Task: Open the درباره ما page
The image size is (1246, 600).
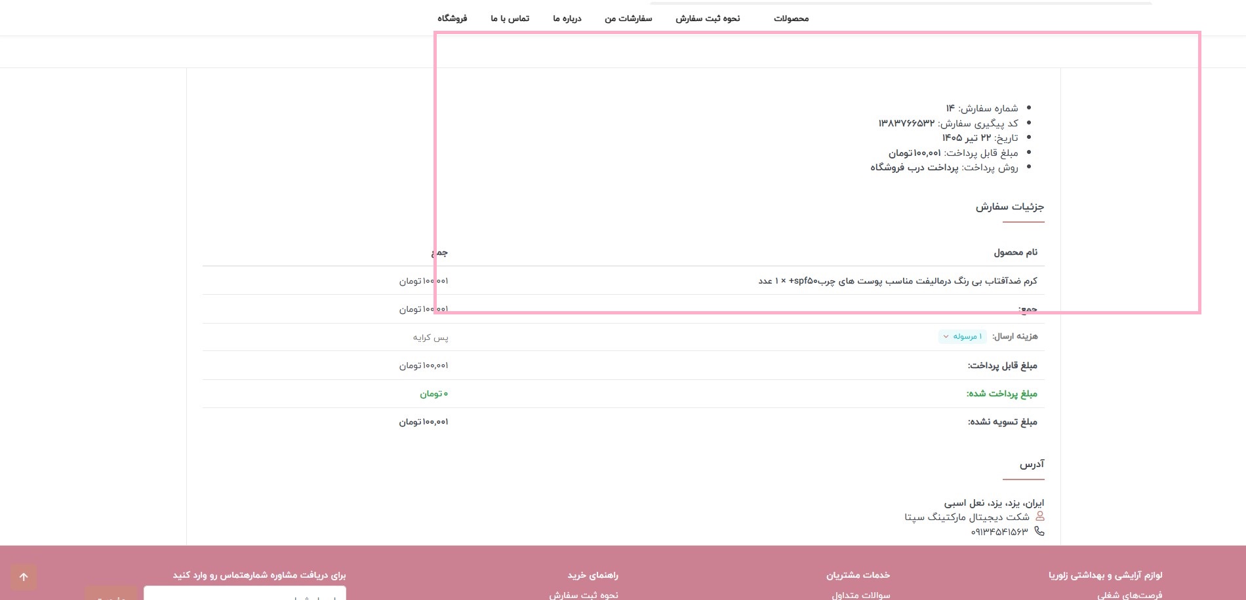Action: pos(567,18)
